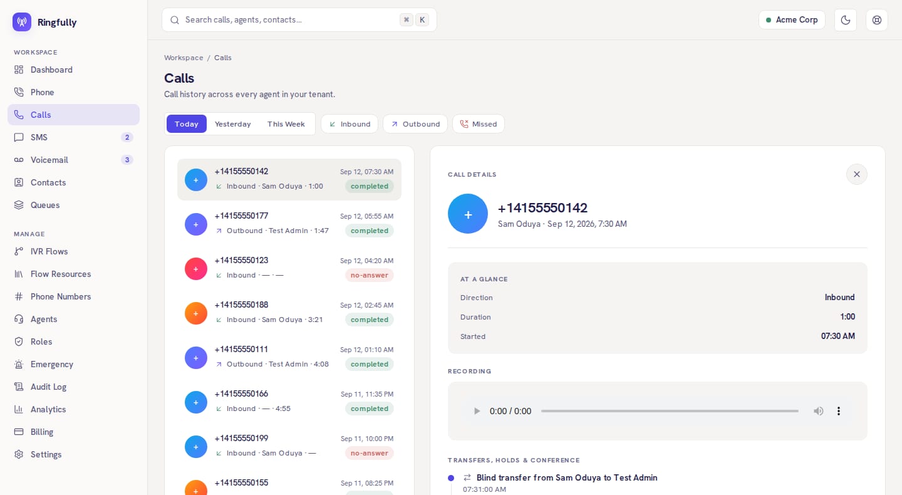Click the Roles shield icon
902x495 pixels.
19,341
